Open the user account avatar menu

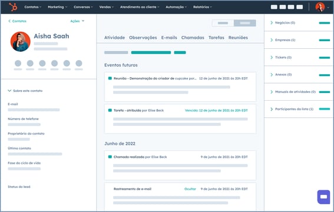pyautogui.click(x=322, y=7)
